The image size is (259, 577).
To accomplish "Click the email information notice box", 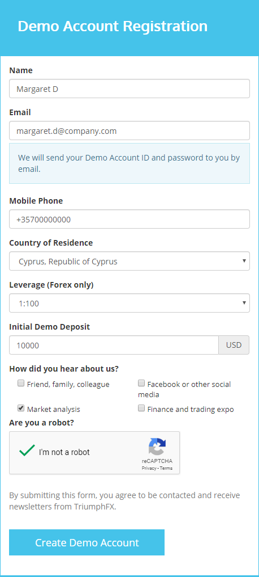I will tap(129, 163).
